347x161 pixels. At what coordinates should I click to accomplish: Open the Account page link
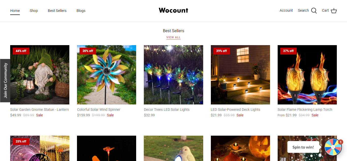coord(286,10)
